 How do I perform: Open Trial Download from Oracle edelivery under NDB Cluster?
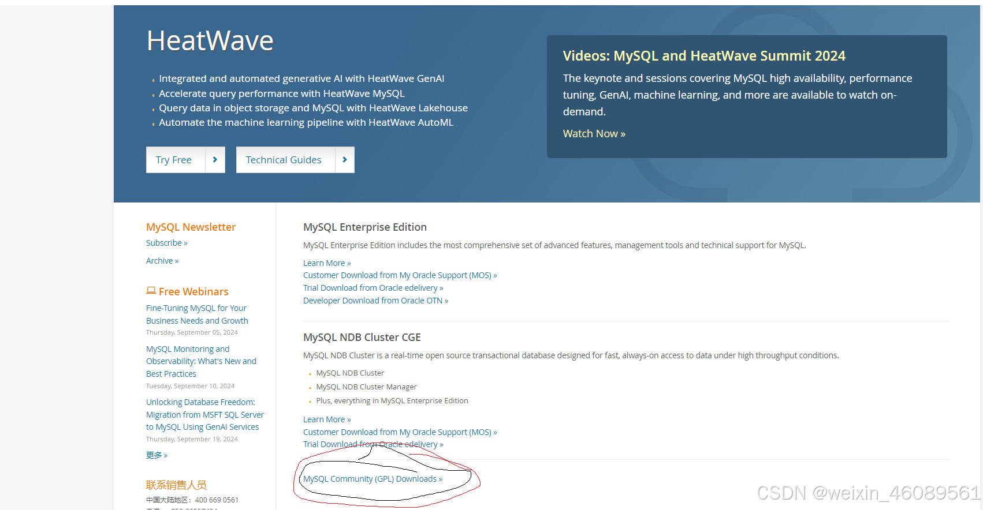point(373,444)
